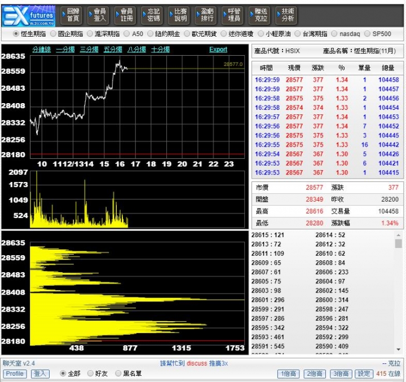This screenshot has height=382, width=406.
Task: Select the 迷你道瓊 radio button
Action: [x=224, y=34]
